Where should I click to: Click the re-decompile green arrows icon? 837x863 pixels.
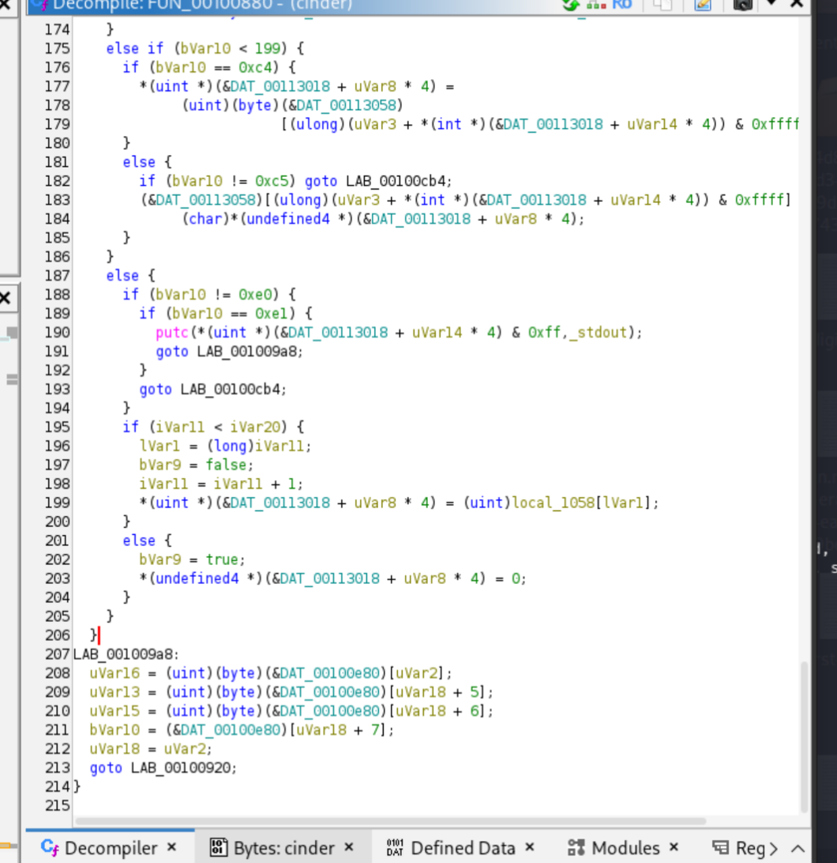click(570, 5)
